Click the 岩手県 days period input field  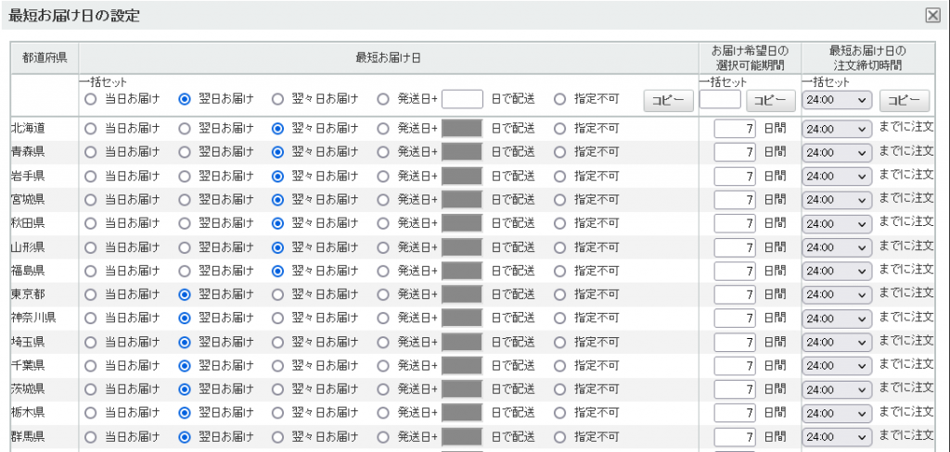(735, 176)
